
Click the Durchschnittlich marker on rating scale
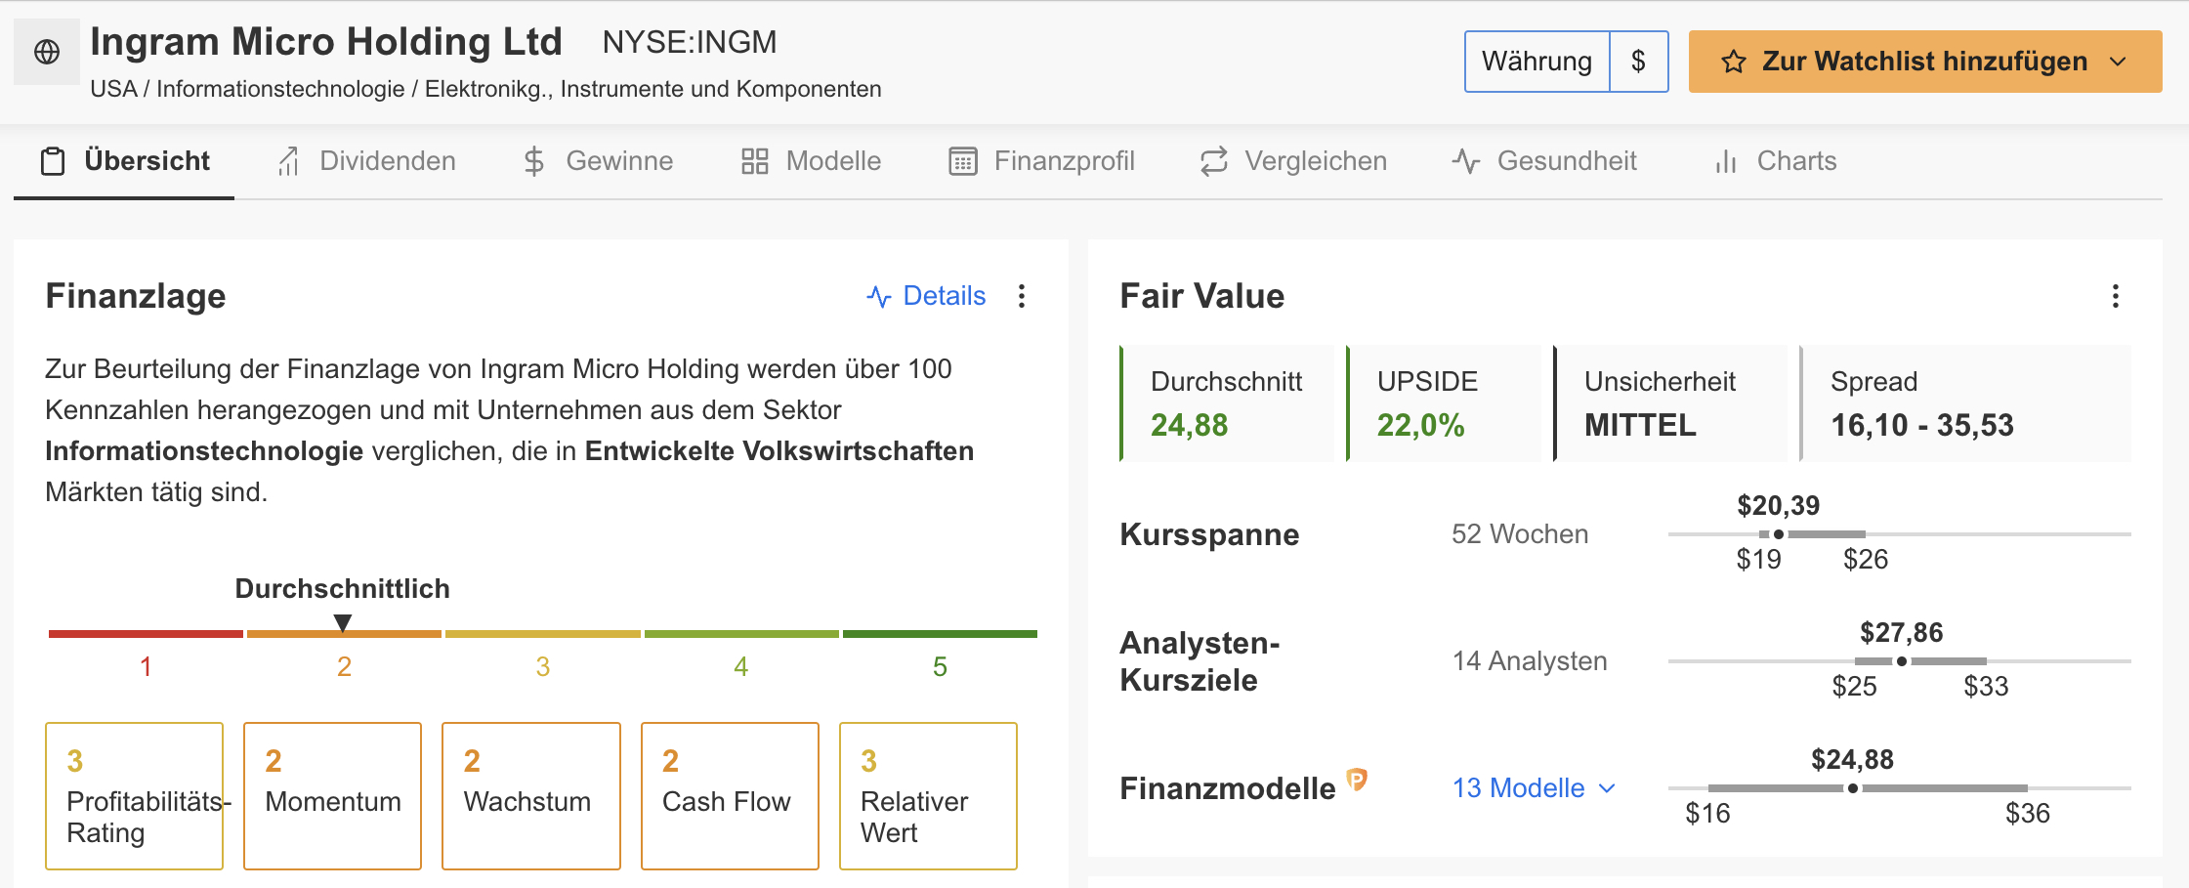(343, 622)
